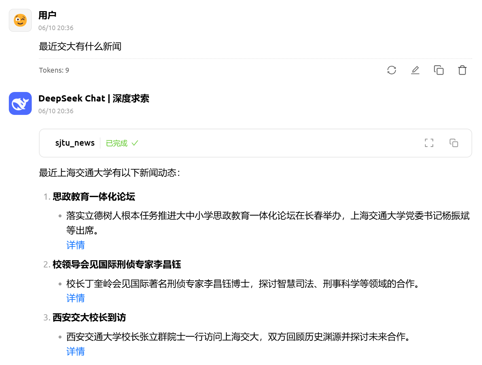Open 详情 link for 思政教育一体化论坛

[x=76, y=245]
